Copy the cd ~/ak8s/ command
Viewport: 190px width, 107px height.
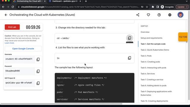point(129,38)
